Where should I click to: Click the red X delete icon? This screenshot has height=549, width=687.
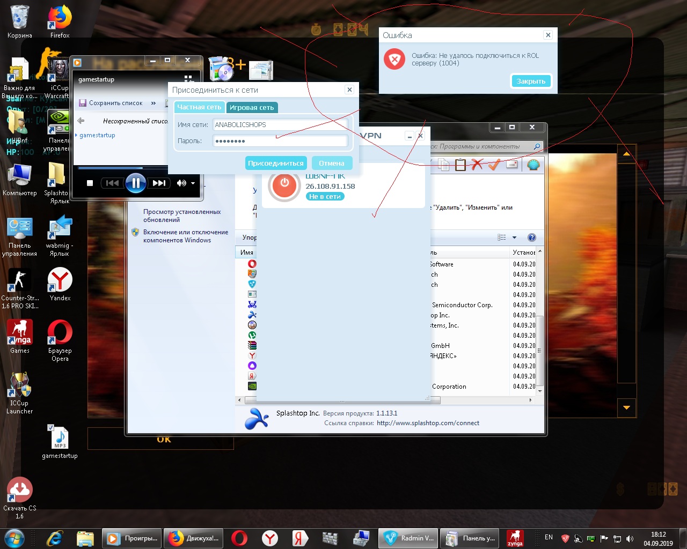477,165
